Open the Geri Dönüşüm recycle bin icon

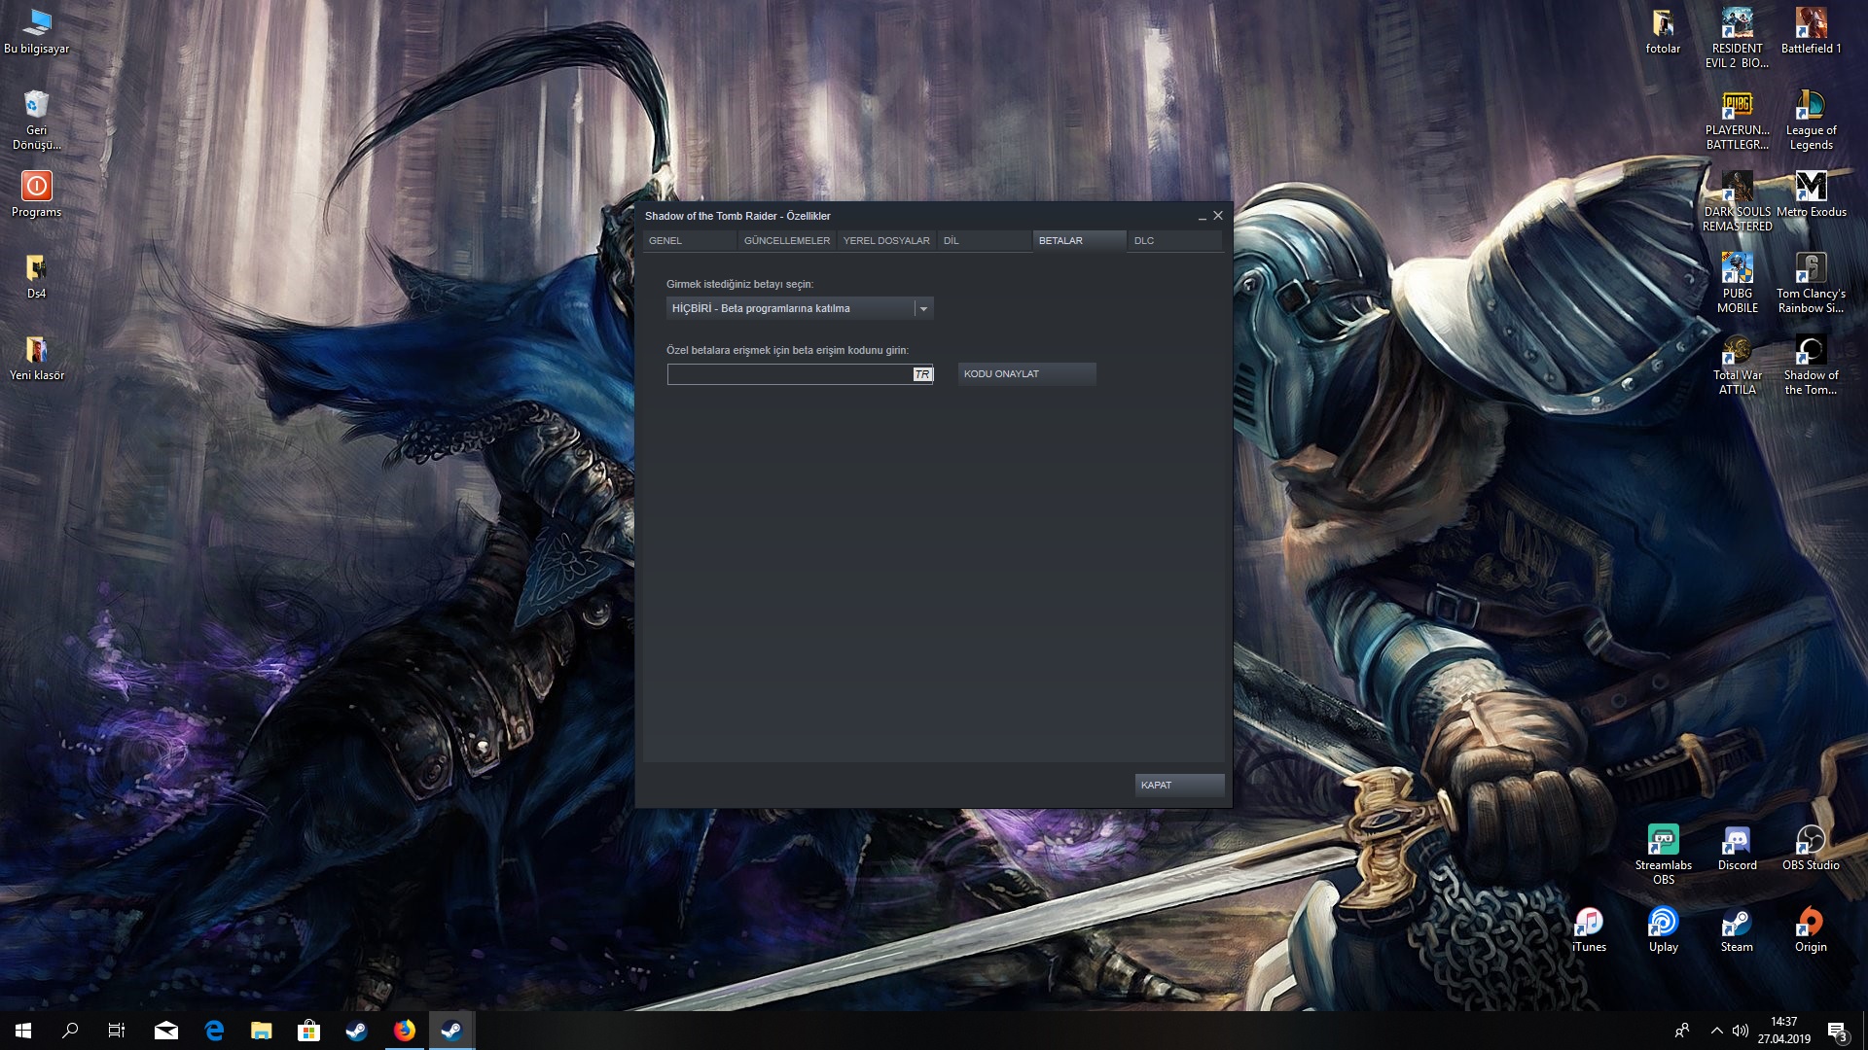point(37,120)
